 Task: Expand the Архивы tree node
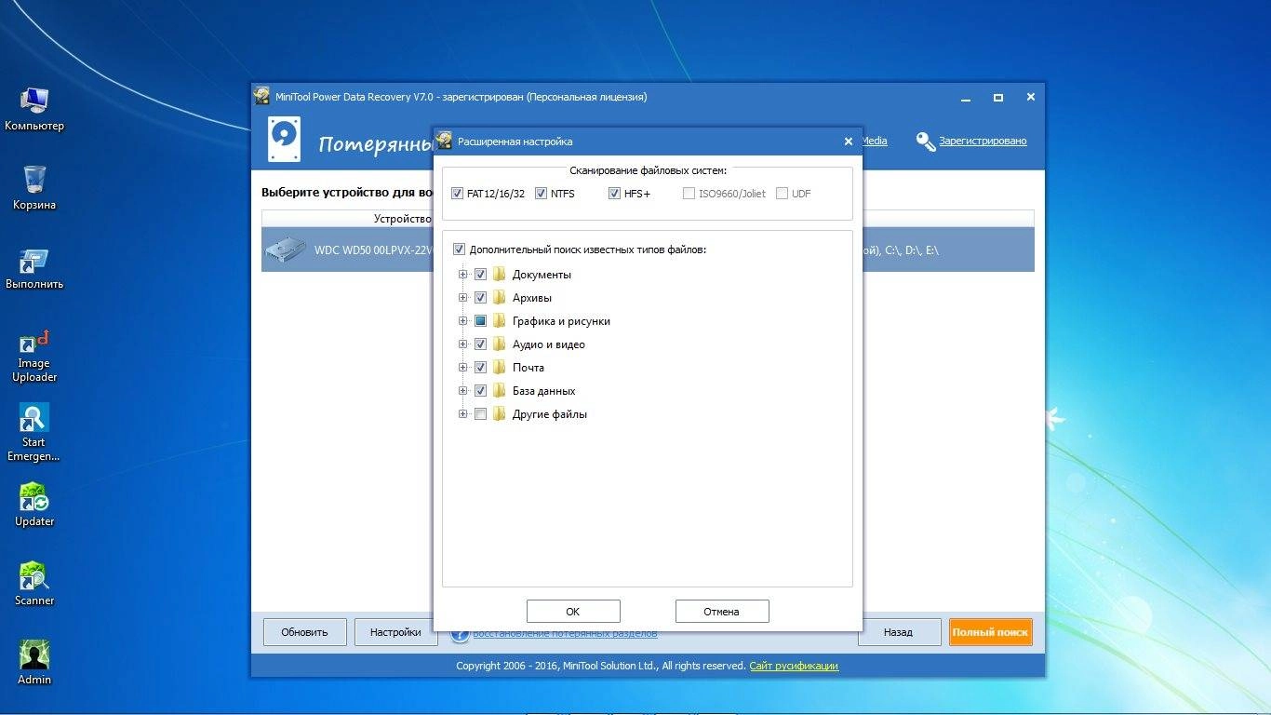(463, 298)
